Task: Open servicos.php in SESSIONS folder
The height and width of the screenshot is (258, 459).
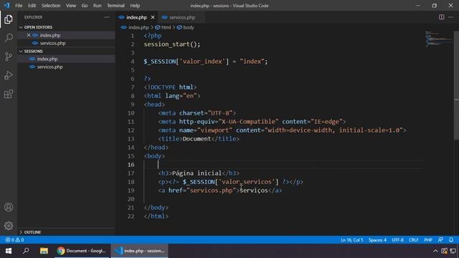Action: click(49, 67)
